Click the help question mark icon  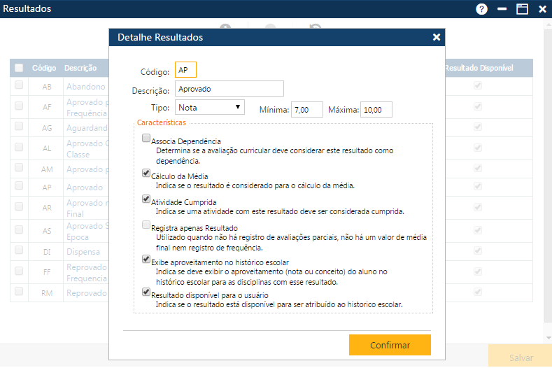pyautogui.click(x=481, y=9)
